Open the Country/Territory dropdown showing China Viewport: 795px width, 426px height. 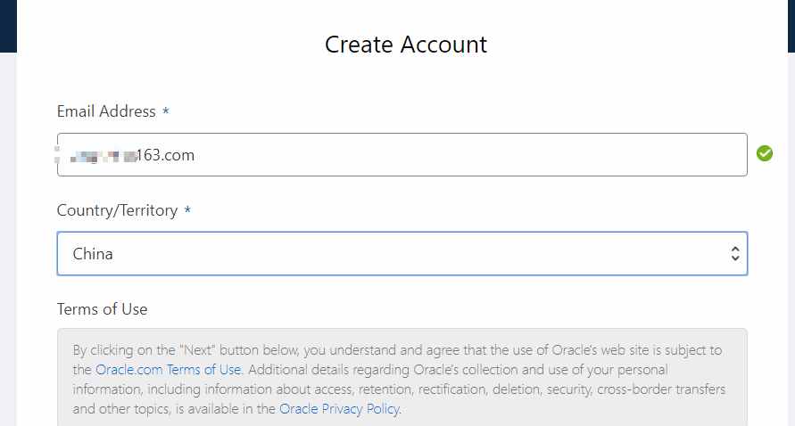pos(402,253)
